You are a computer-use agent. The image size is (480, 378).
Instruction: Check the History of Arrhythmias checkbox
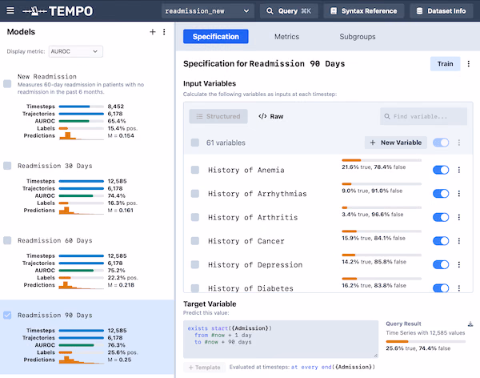195,194
